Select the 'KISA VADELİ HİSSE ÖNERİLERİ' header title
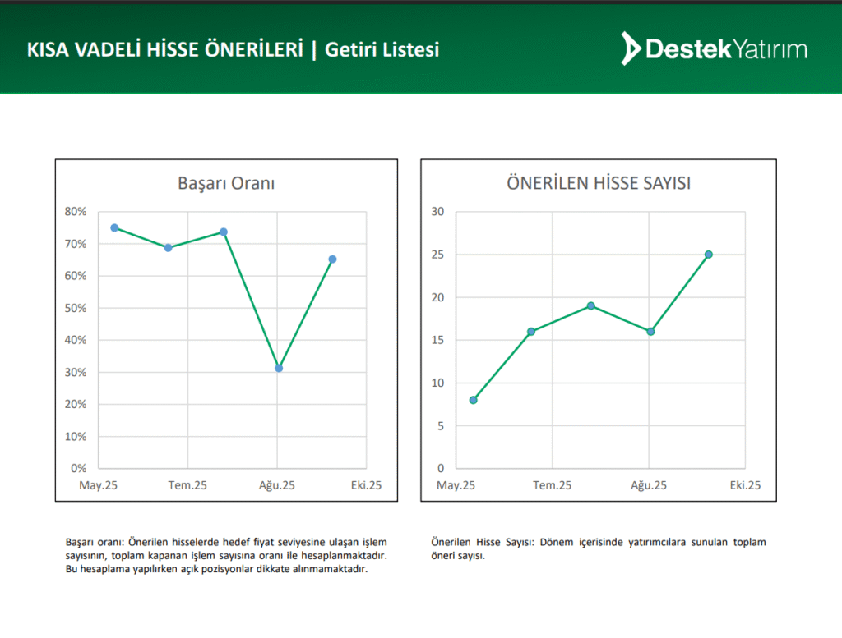This screenshot has height=638, width=842. tap(164, 49)
